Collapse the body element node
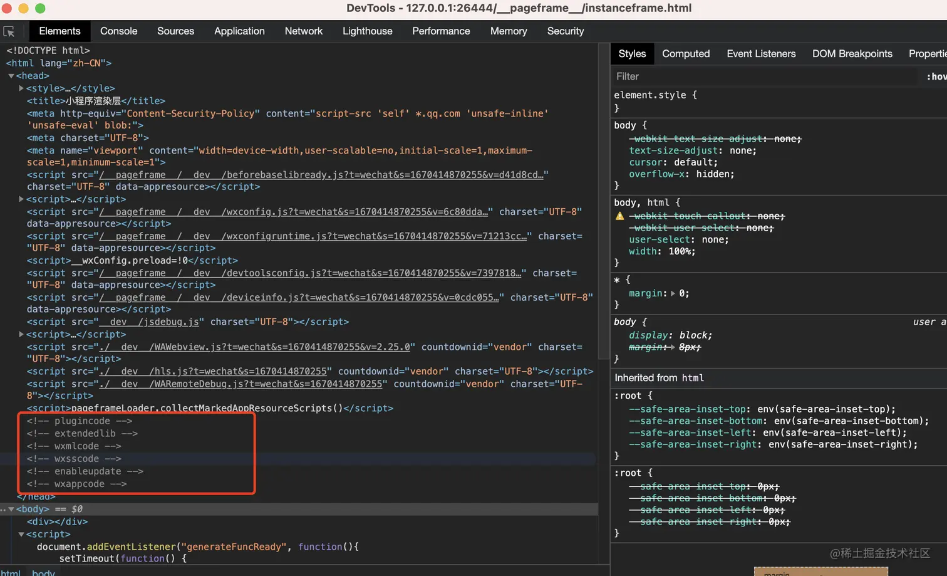This screenshot has height=576, width=947. 11,509
